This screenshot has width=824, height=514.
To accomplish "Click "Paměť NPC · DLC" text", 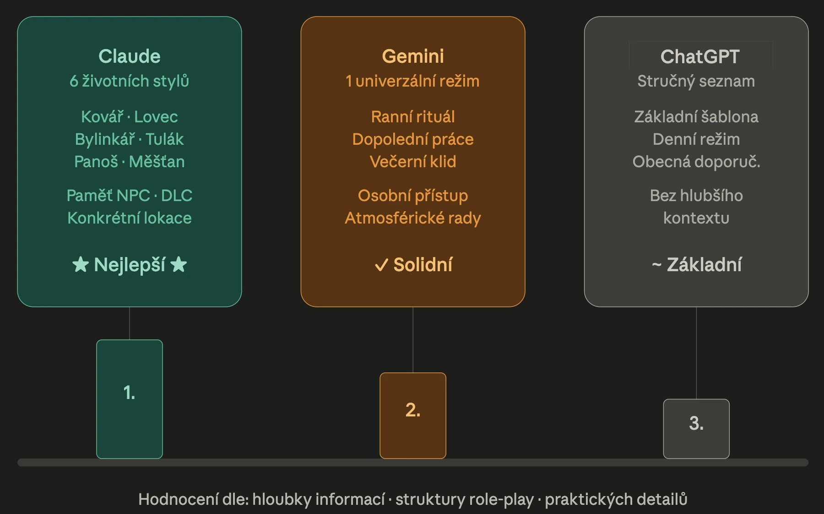I will [130, 196].
